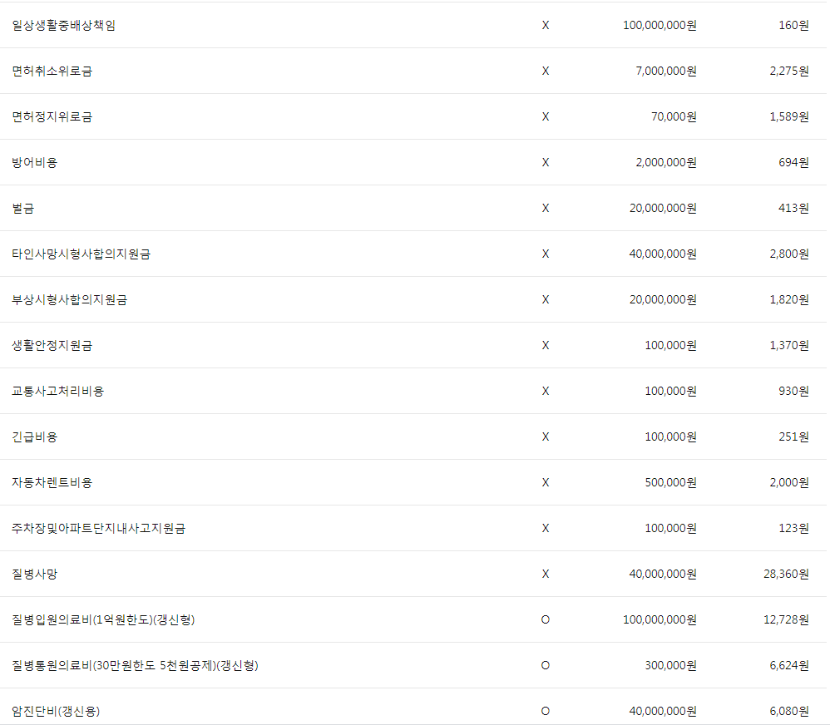This screenshot has width=830, height=725.
Task: Click the 2,000,000원 coverage amount
Action: pyautogui.click(x=666, y=162)
